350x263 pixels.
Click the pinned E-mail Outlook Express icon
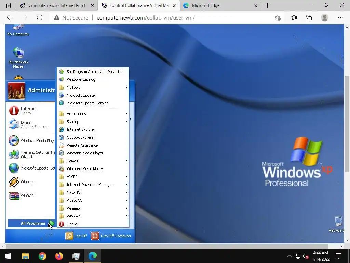[14, 124]
